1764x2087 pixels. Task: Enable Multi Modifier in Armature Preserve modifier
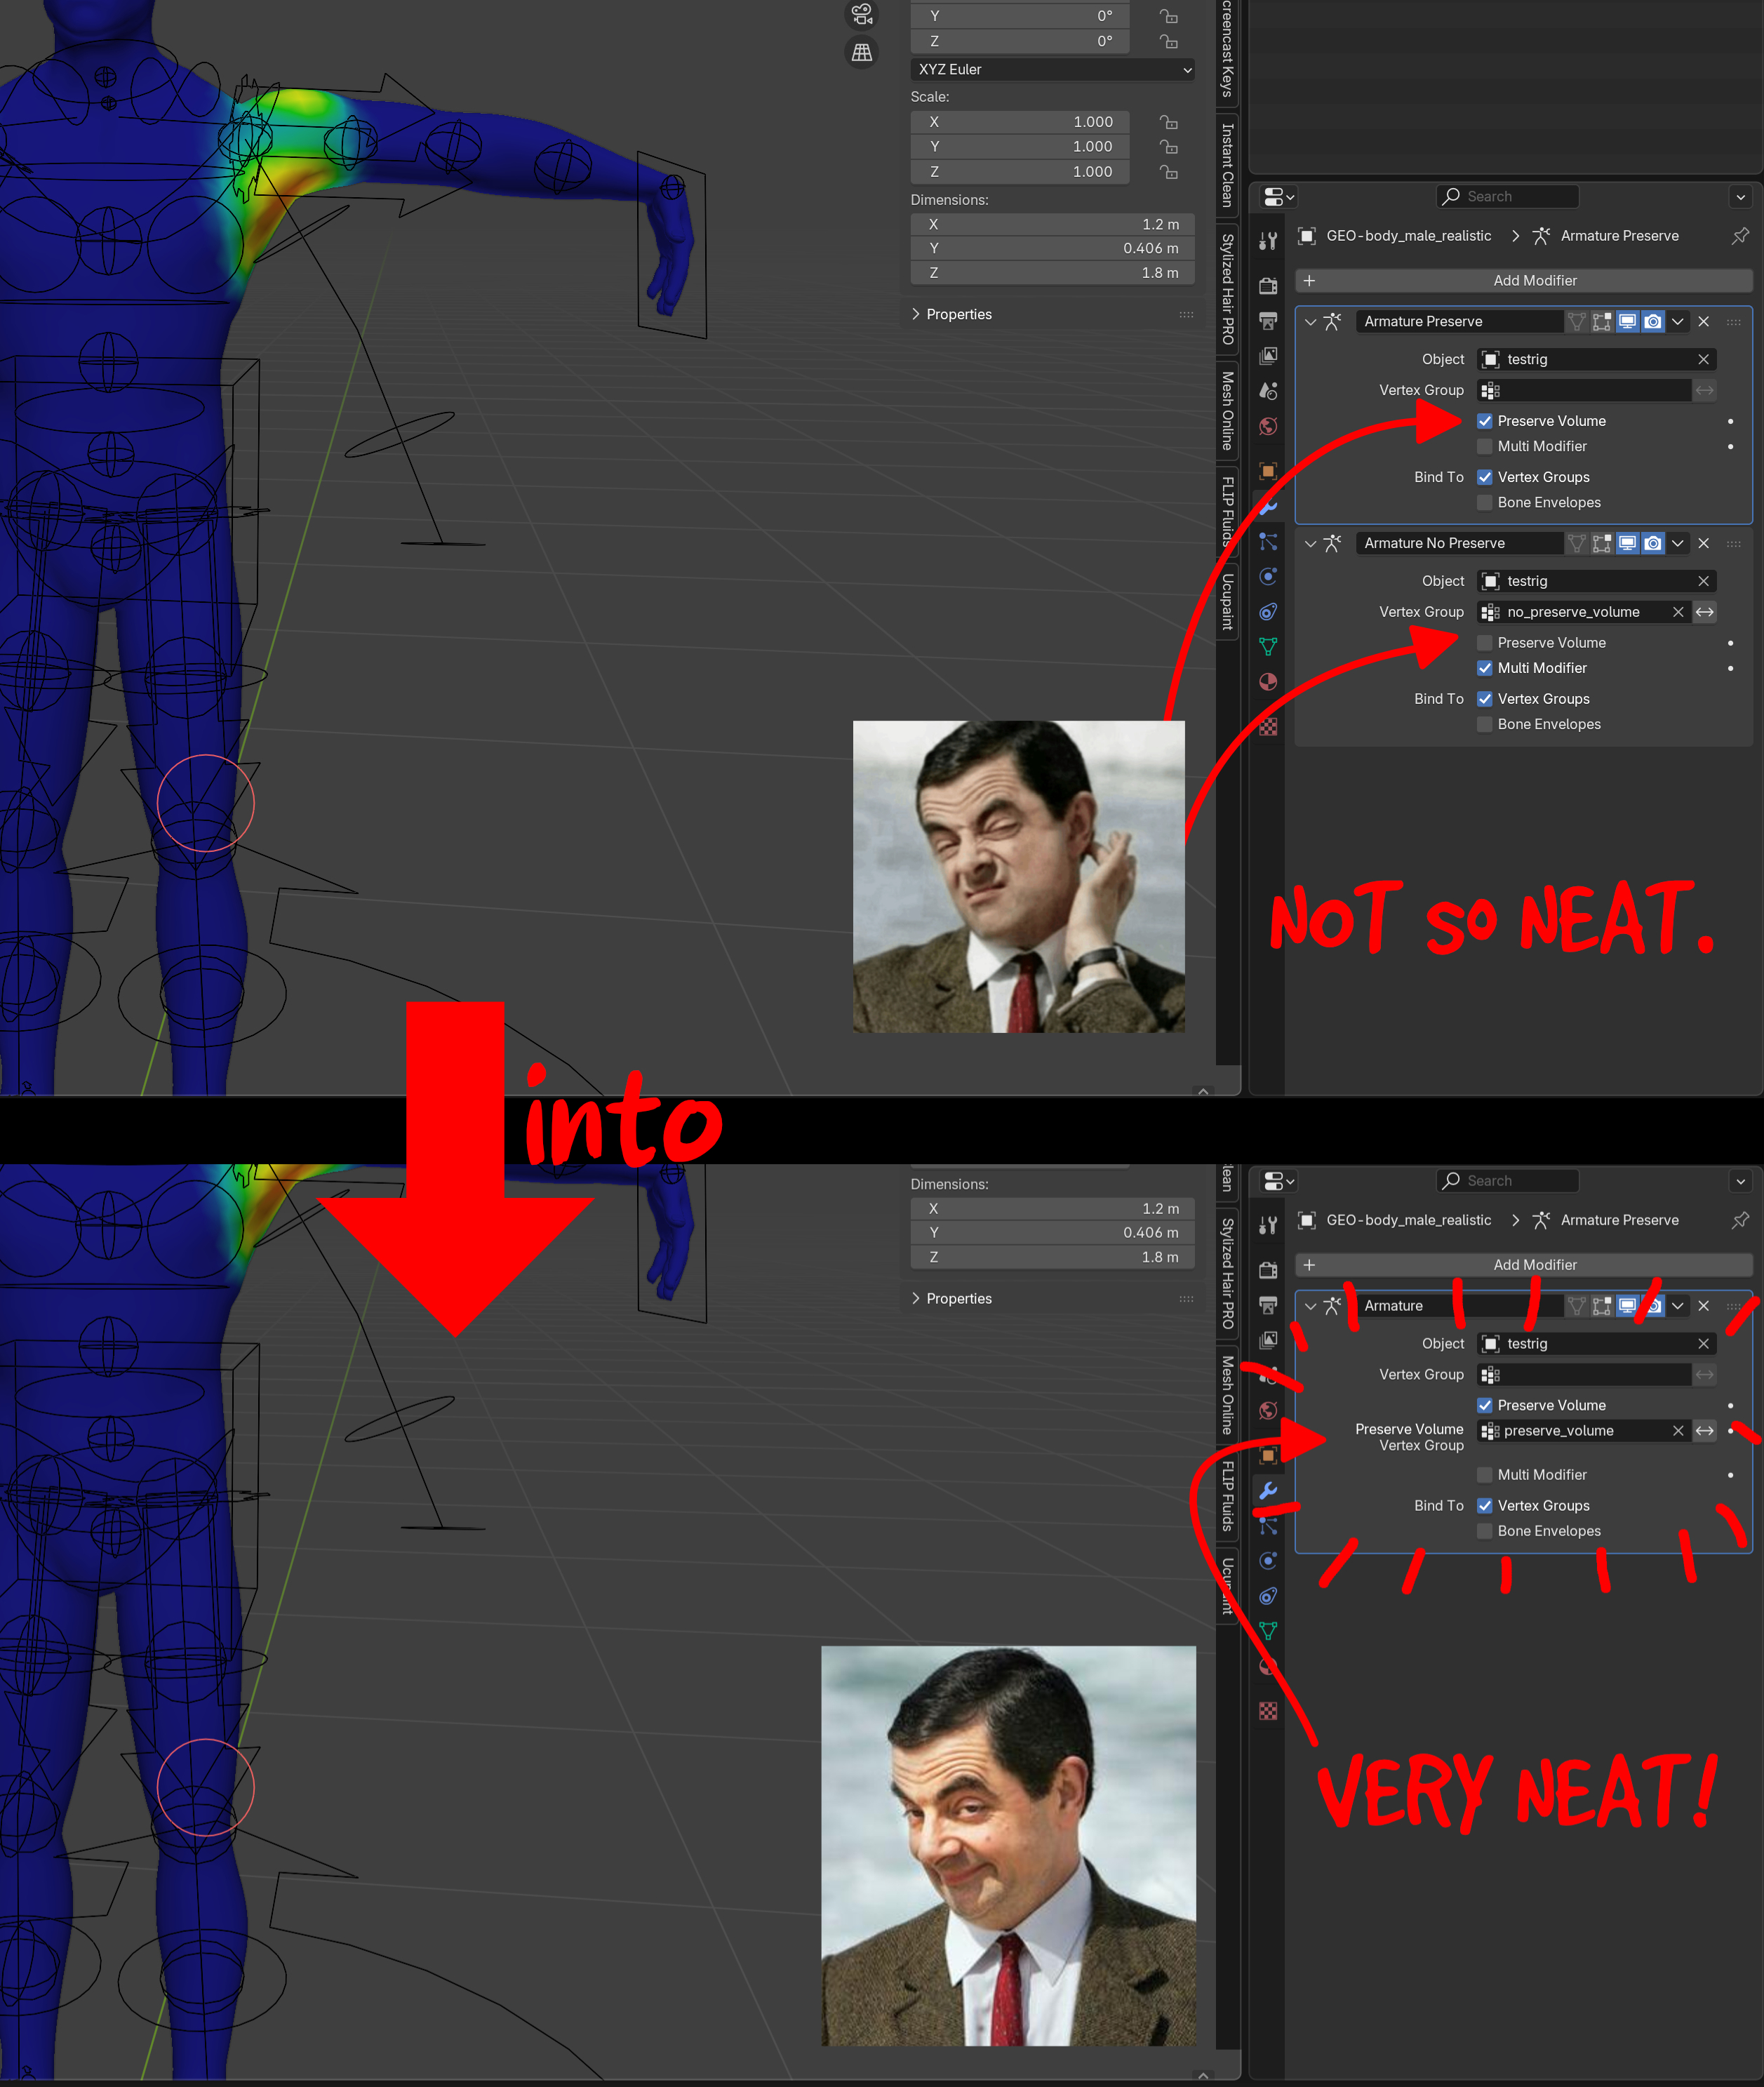coord(1485,446)
